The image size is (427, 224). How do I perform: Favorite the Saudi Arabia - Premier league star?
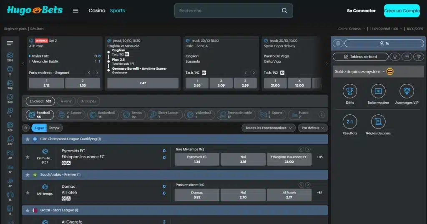[x=28, y=175]
